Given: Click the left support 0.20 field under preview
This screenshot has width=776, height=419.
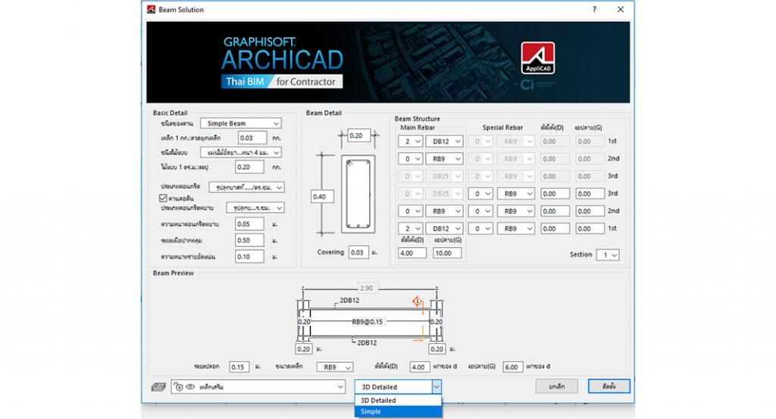Looking at the screenshot, I should pos(303,349).
